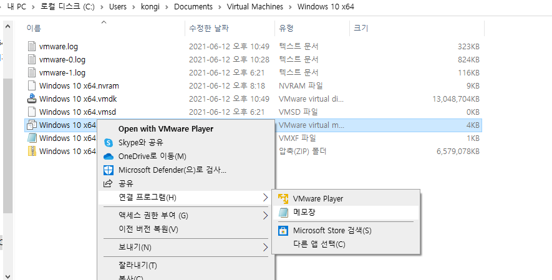Pick VMware Player in open-with submenu
Viewport: 552px width, 280px height.
(x=346, y=199)
